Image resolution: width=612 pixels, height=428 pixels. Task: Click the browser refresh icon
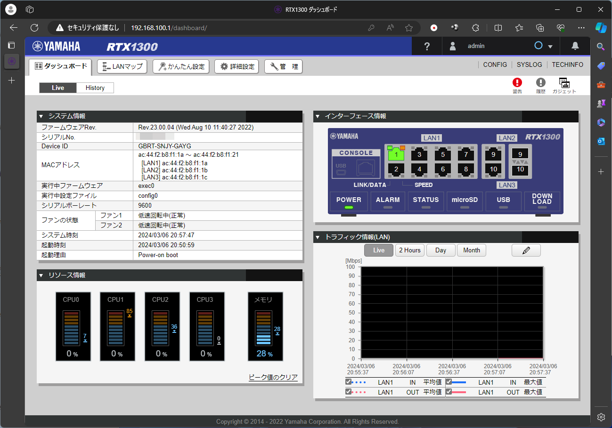(34, 28)
